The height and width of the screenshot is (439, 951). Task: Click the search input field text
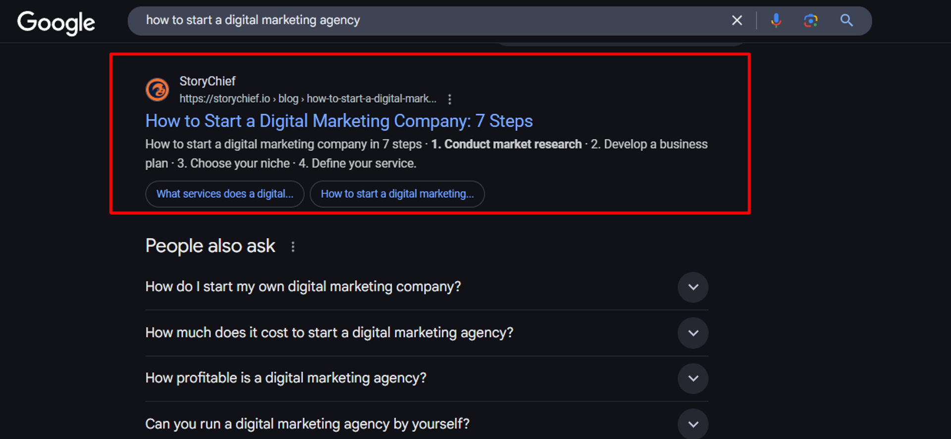tap(253, 20)
